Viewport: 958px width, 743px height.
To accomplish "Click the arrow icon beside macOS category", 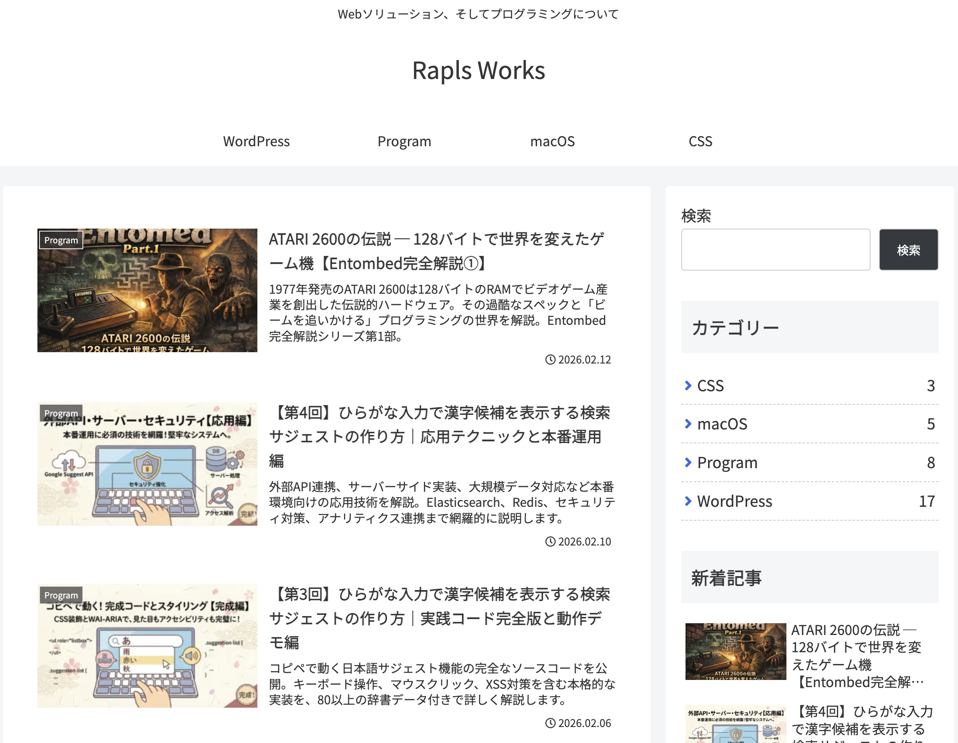I will [689, 424].
